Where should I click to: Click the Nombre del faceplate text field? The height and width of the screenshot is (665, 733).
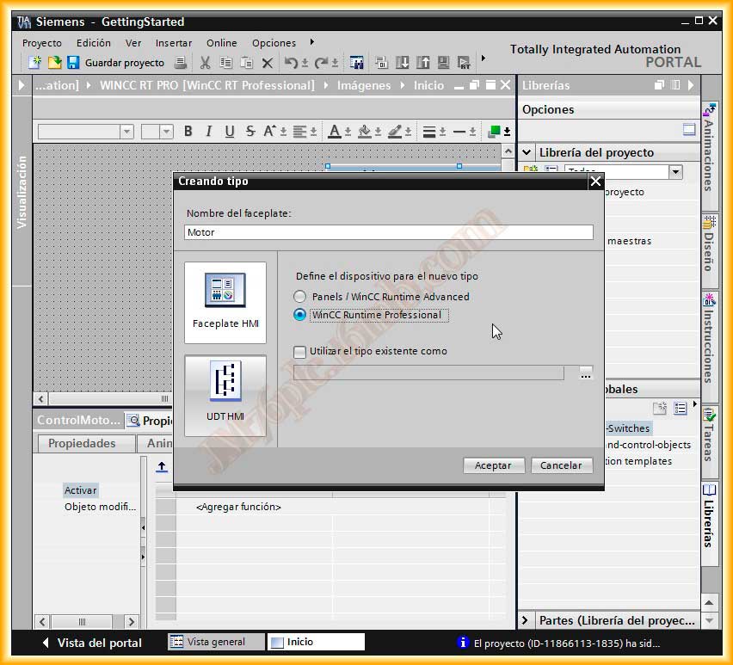pyautogui.click(x=389, y=232)
